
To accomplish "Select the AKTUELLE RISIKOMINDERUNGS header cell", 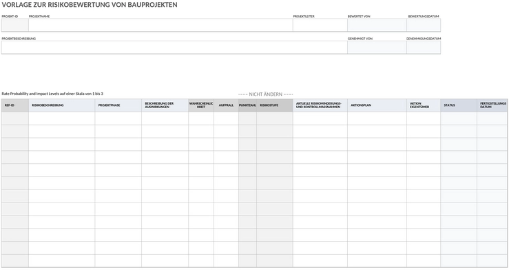I will (x=320, y=105).
